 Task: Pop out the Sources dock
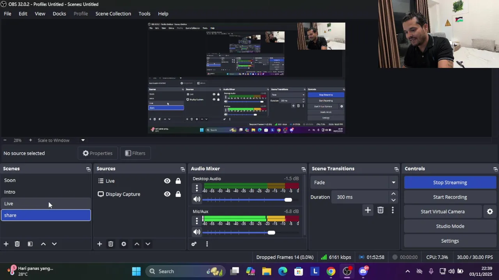[x=182, y=169]
